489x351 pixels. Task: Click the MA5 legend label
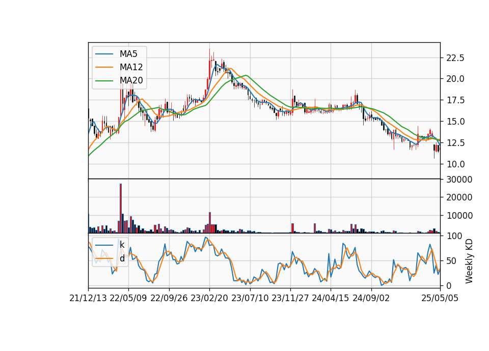[x=128, y=54]
